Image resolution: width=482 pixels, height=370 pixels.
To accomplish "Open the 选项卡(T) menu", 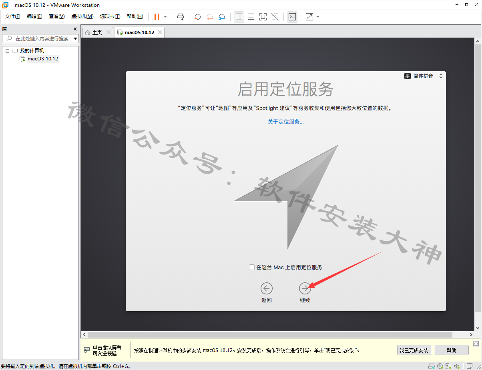I will coord(110,16).
